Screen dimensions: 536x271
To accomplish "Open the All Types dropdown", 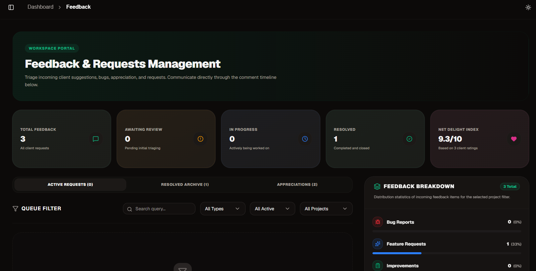I will tap(223, 209).
